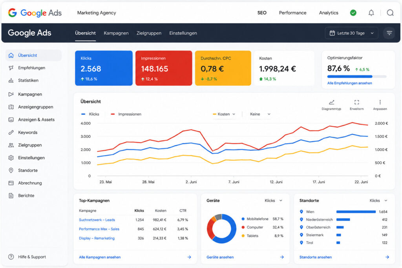
Task: Click the Standorte pin icon in sidebar
Action: point(11,170)
